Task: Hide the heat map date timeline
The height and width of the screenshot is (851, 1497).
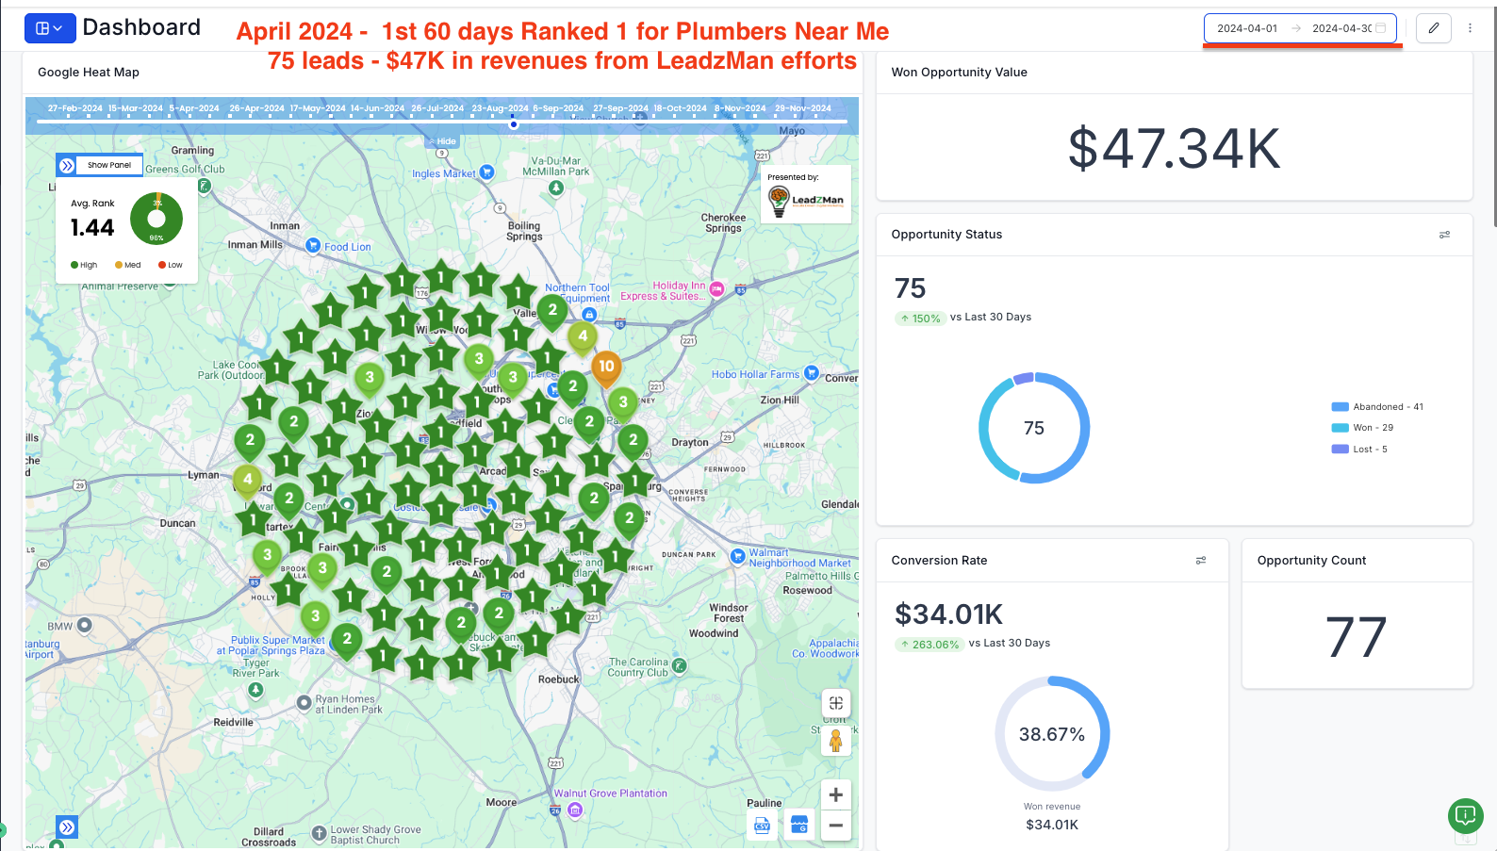Action: tap(442, 141)
